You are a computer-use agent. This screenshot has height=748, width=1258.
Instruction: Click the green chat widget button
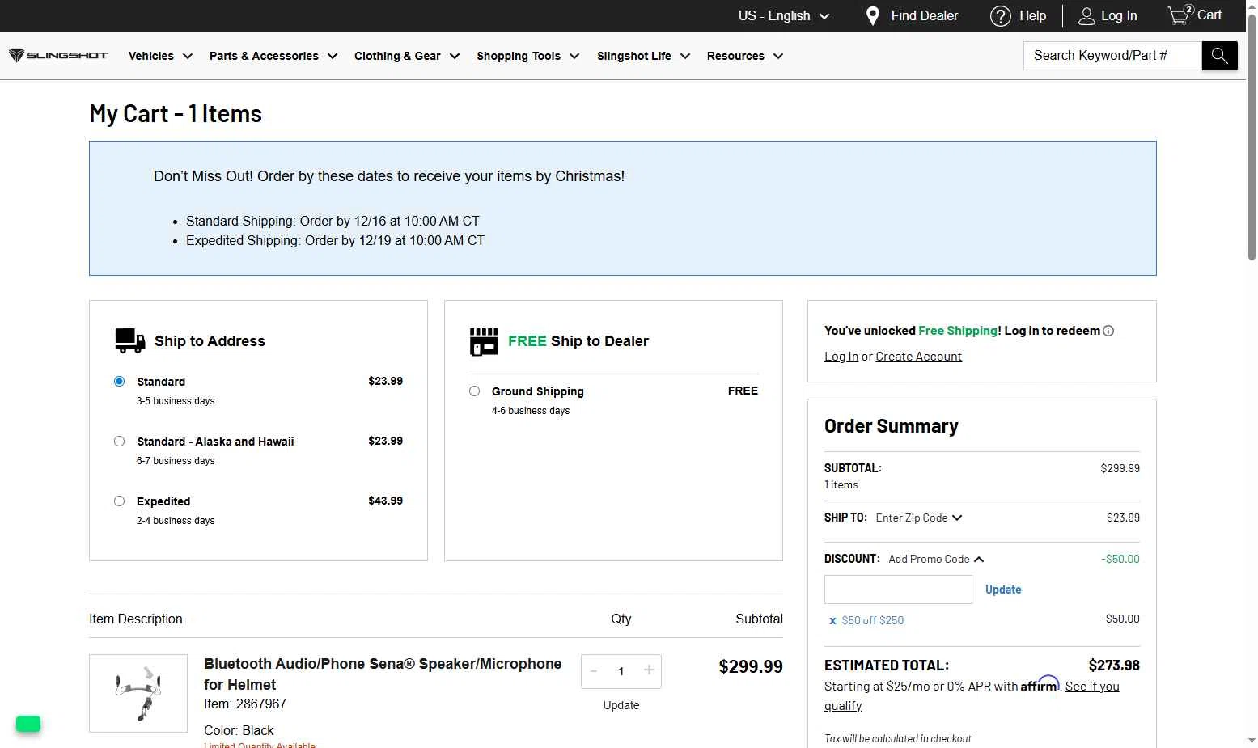pyautogui.click(x=28, y=724)
